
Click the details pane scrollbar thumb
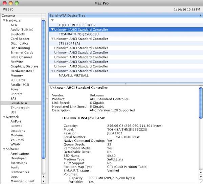(x=201, y=103)
